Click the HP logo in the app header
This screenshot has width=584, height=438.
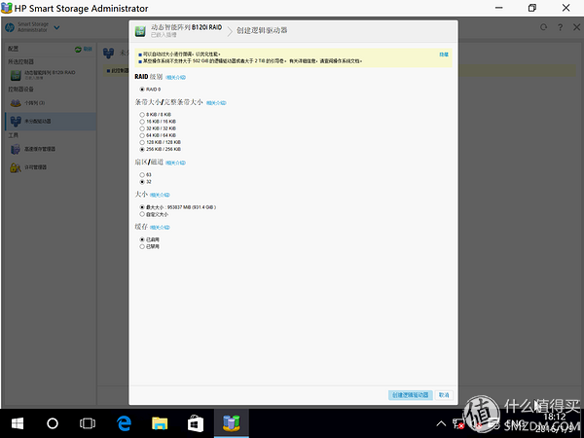(10, 27)
